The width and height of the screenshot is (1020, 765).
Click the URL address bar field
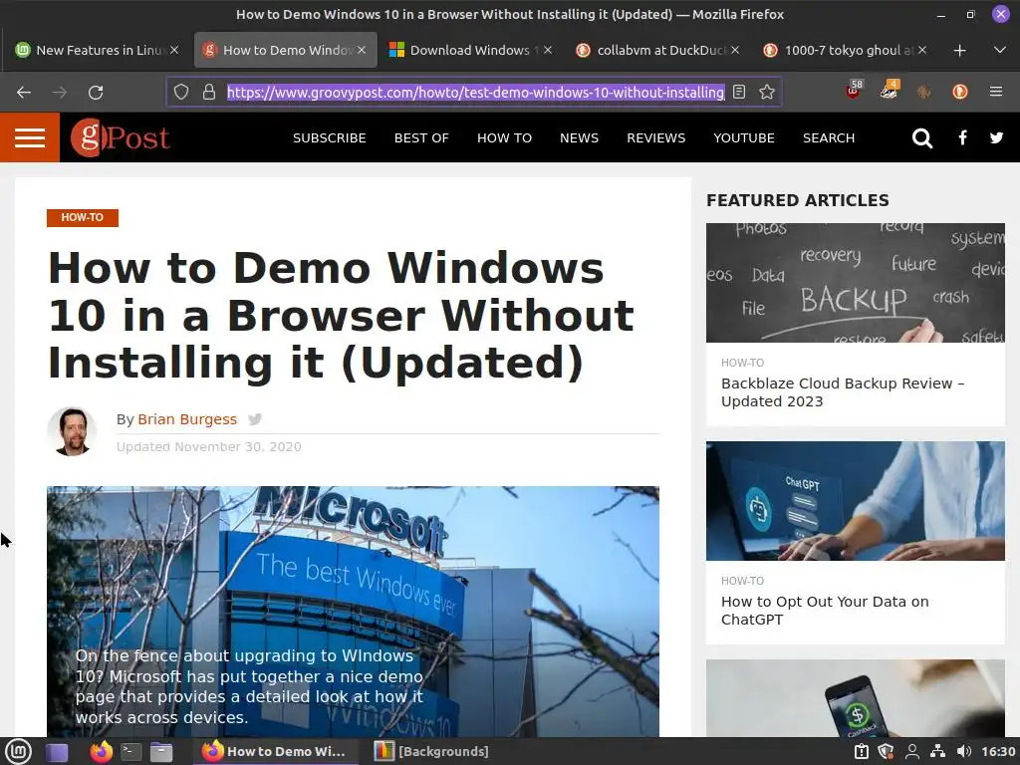click(475, 93)
